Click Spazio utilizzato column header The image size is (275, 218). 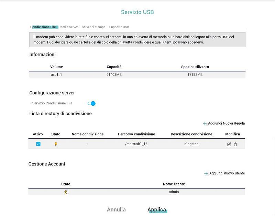pyautogui.click(x=195, y=67)
